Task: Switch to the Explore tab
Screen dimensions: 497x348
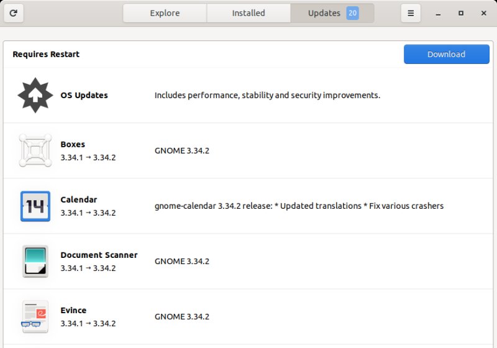Action: pos(165,13)
